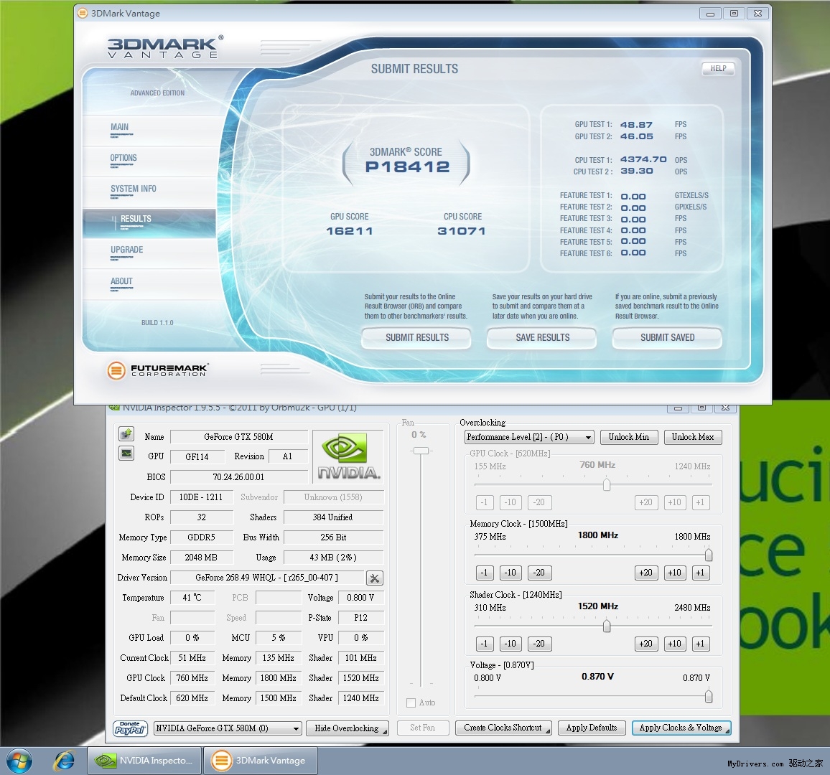
Task: Click the NVIDIA logo image
Action: (x=349, y=456)
